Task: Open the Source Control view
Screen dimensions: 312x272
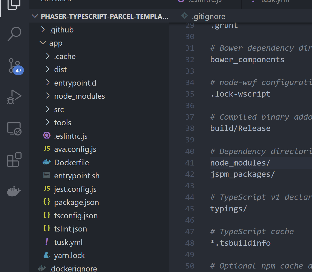Action: [x=14, y=65]
